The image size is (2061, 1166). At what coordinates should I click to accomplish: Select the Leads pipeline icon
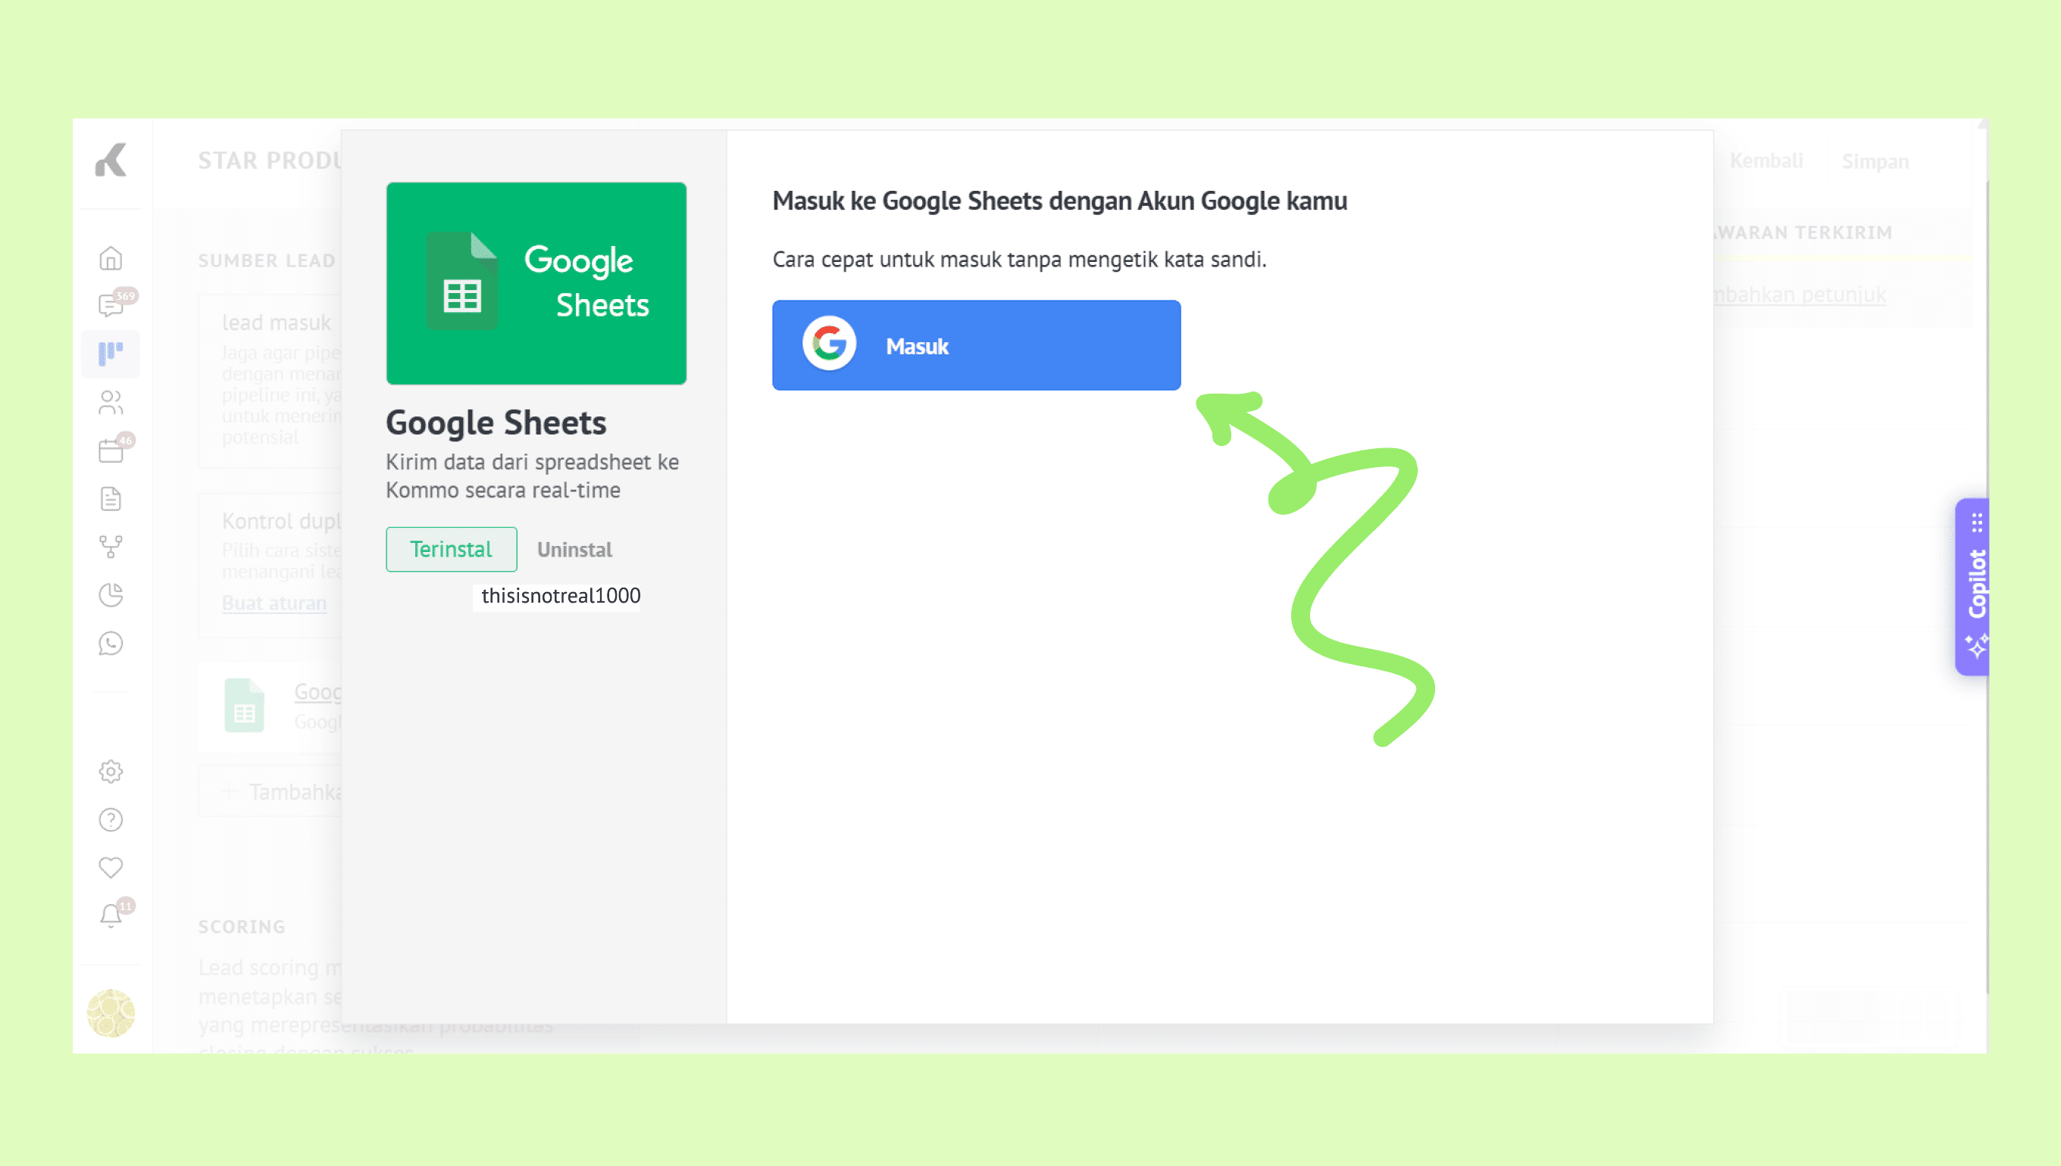tap(111, 353)
